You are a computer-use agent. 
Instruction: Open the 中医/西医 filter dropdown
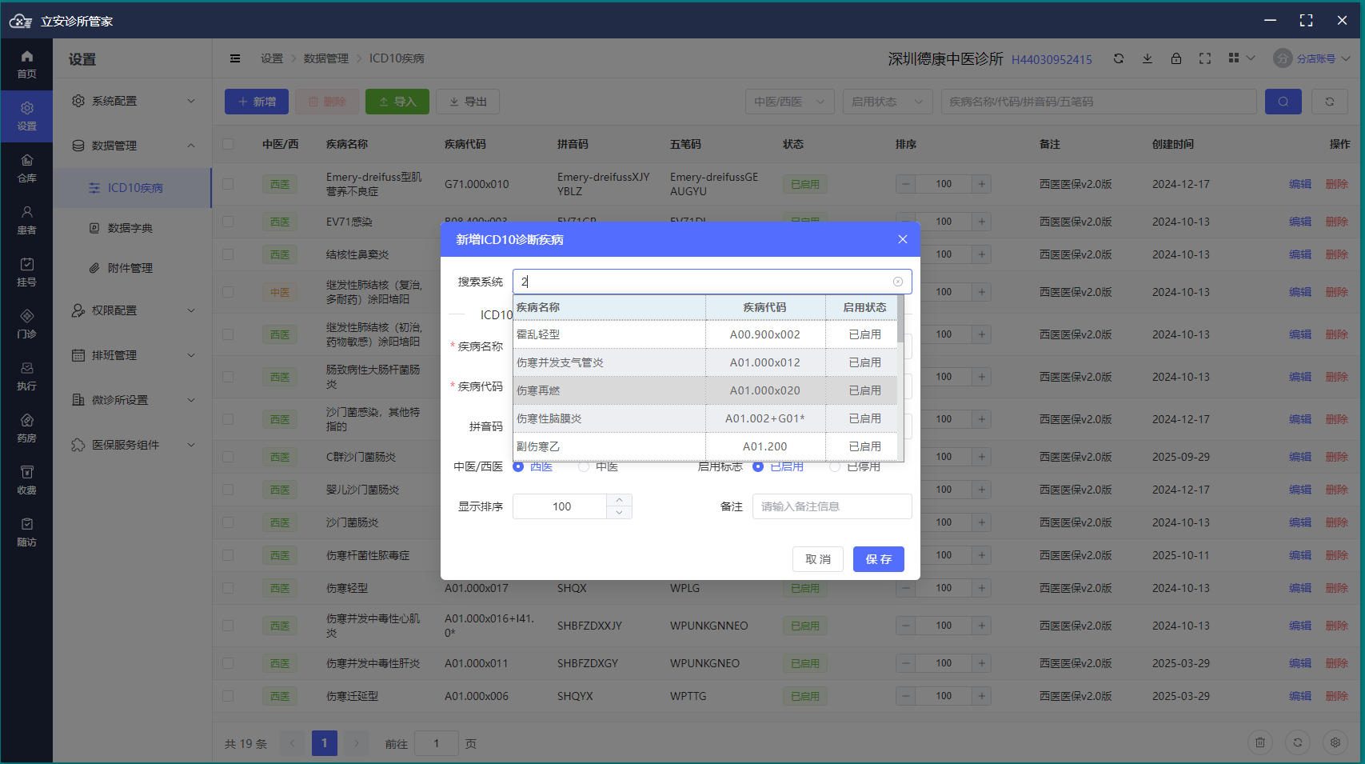(x=789, y=102)
